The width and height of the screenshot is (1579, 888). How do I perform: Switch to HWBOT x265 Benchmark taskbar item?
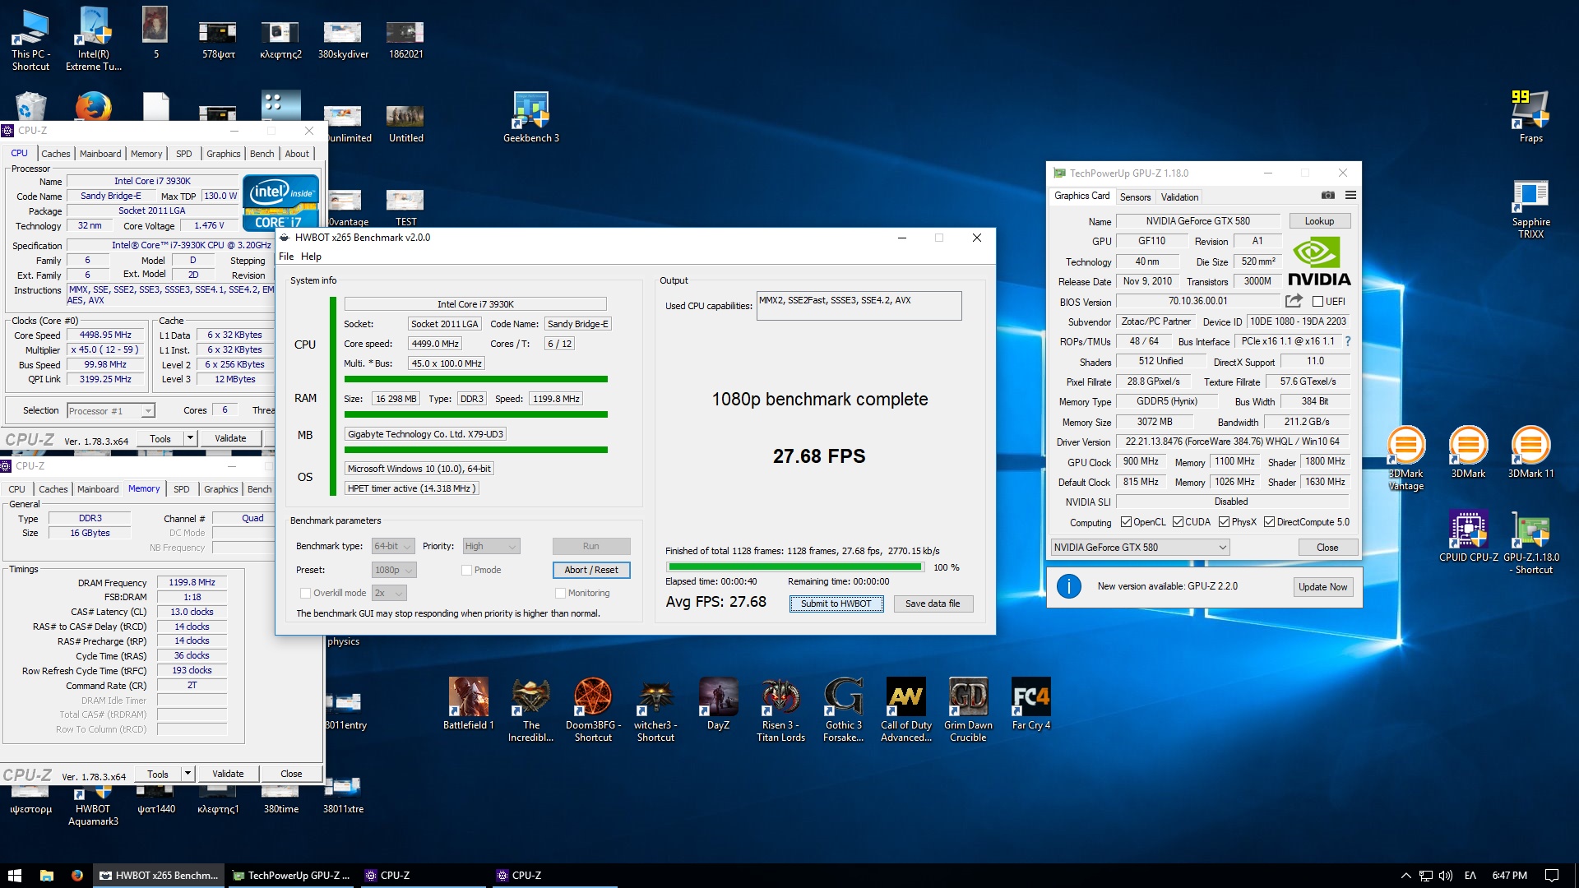[160, 876]
